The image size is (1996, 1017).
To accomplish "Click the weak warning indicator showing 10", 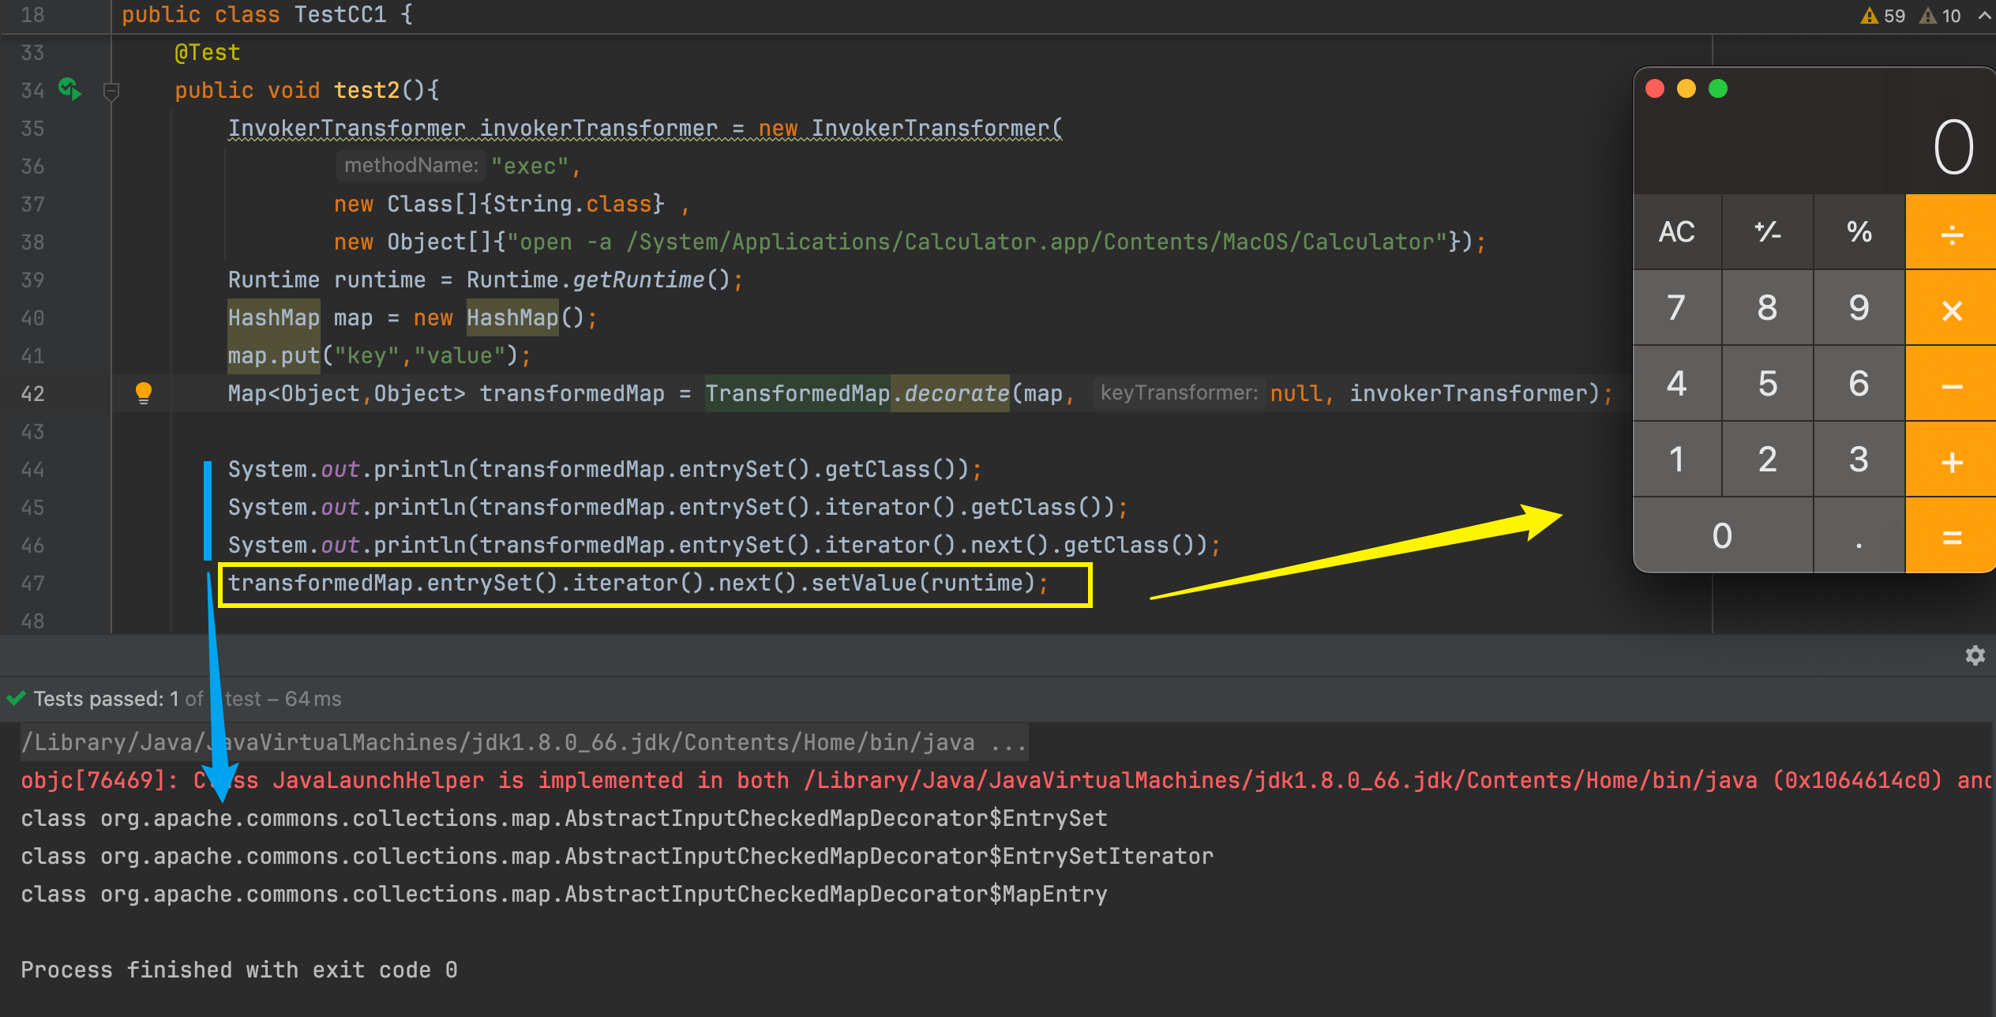I will click(x=1941, y=16).
